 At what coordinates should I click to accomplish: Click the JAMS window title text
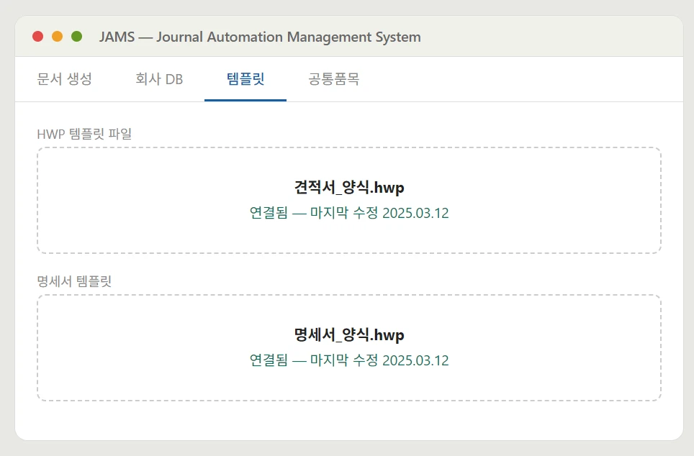(x=260, y=37)
